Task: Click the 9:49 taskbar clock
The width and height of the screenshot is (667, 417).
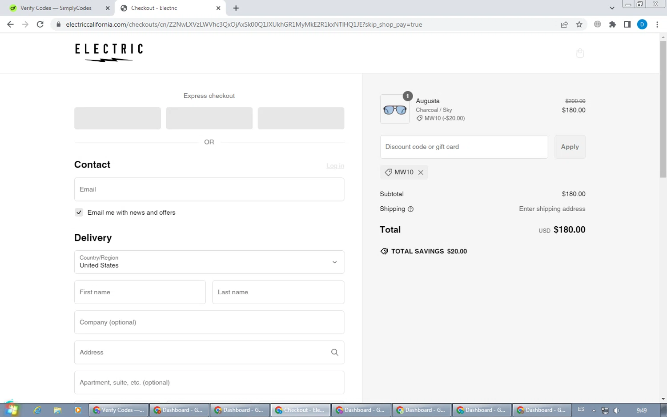Action: coord(642,410)
